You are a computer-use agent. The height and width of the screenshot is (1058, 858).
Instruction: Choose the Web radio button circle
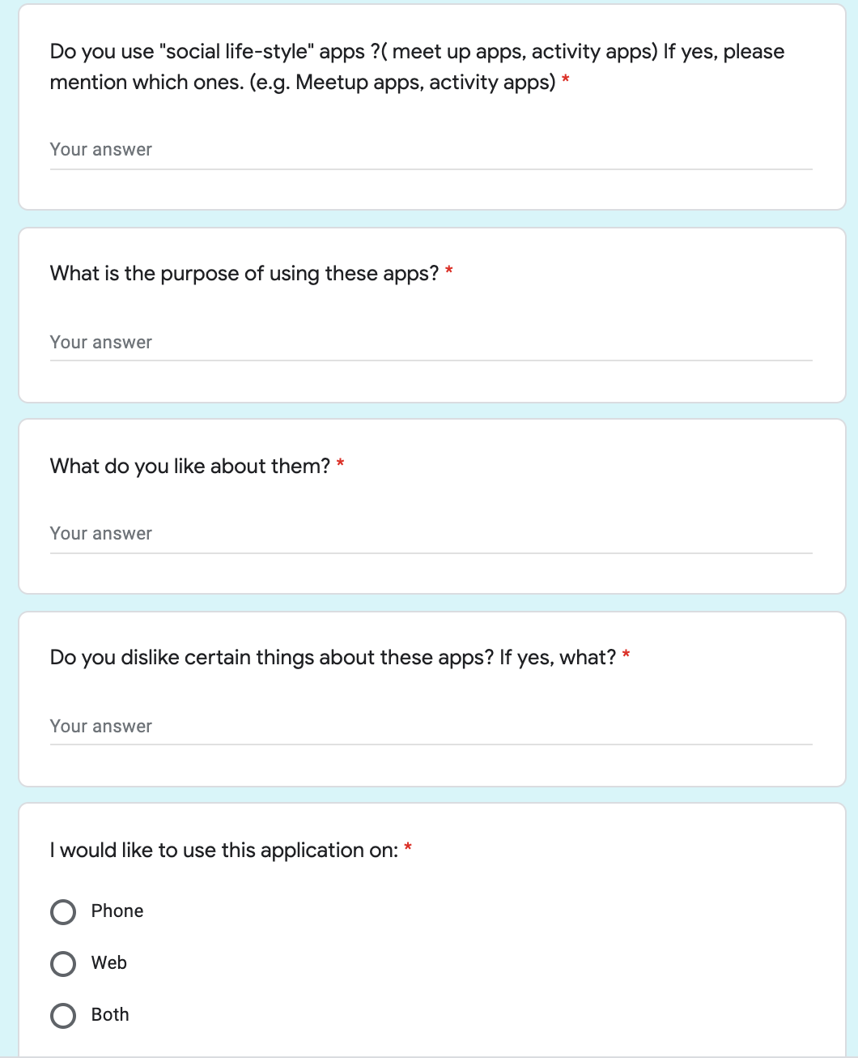pyautogui.click(x=63, y=964)
